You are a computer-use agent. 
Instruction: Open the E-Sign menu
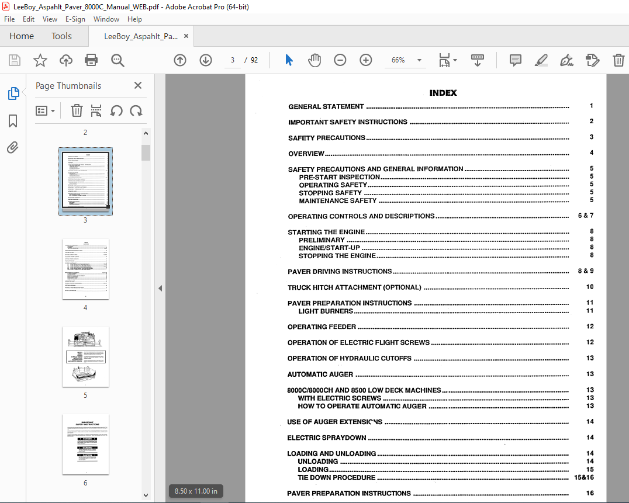click(75, 19)
